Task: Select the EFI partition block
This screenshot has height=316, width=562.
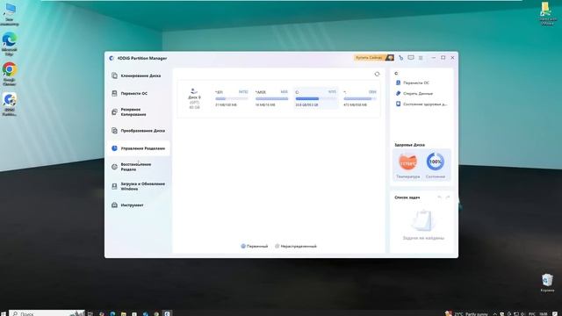Action: point(232,98)
